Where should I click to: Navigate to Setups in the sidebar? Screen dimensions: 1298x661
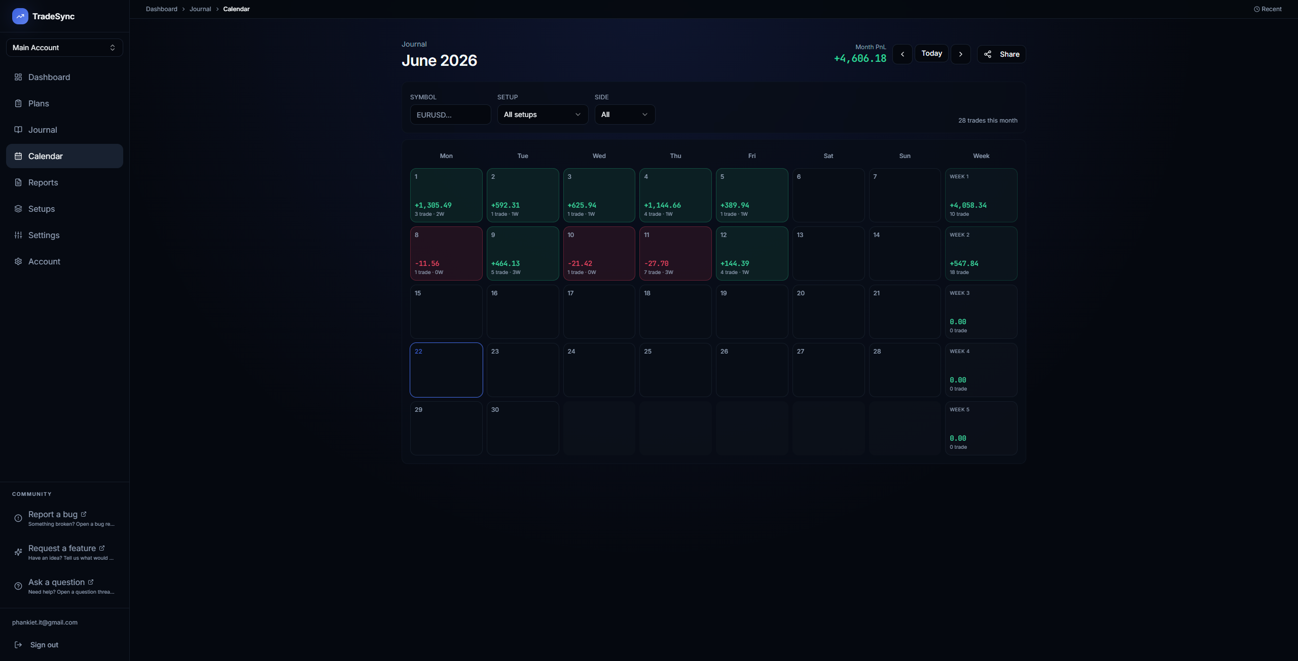(x=64, y=209)
